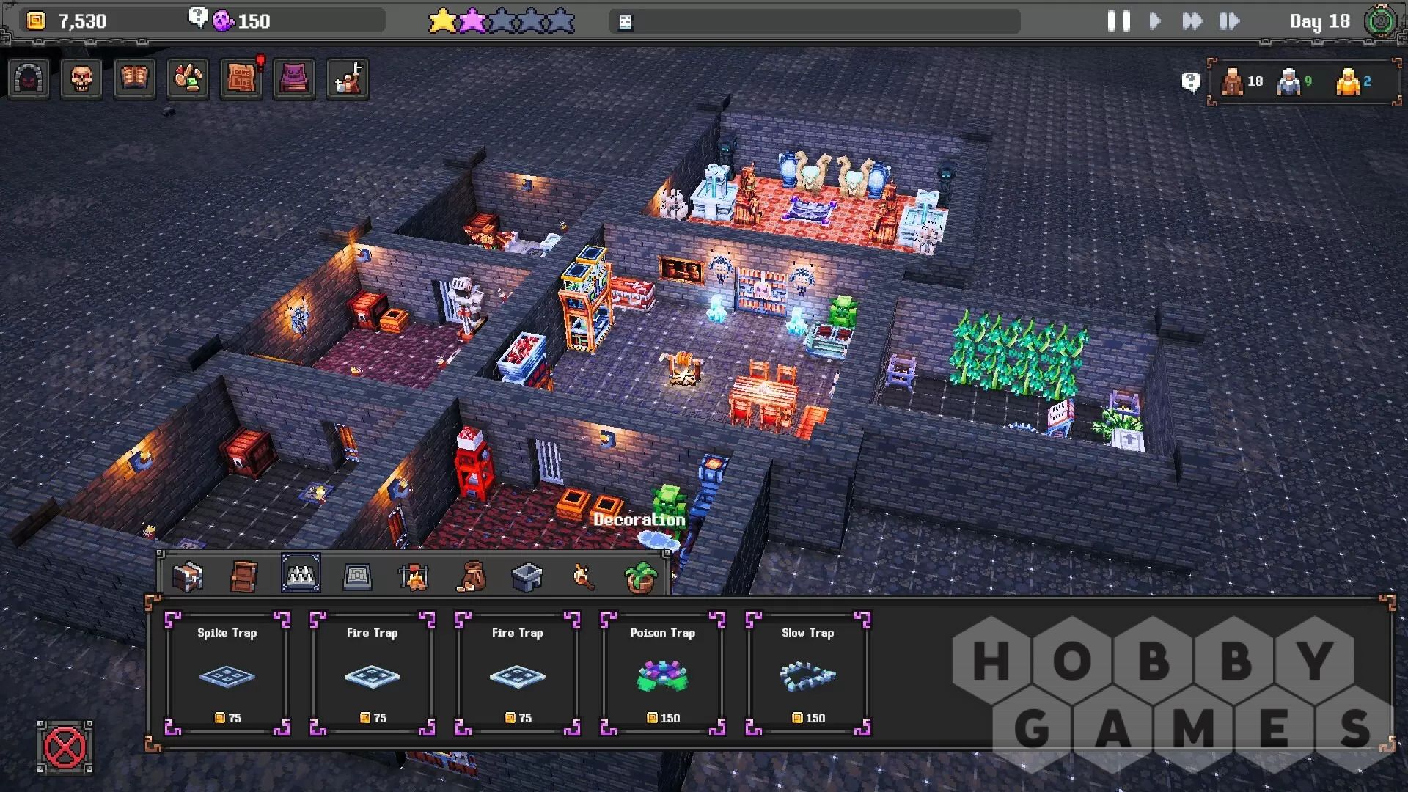Select the torch category tab
The width and height of the screenshot is (1408, 792).
[x=584, y=576]
